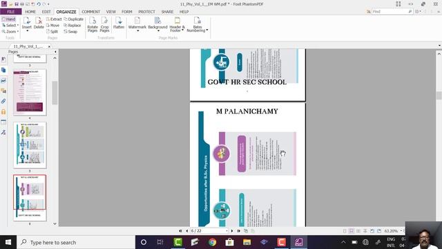442x249 pixels.
Task: Open the Attachments paperclip icon in sidebar
Action: pos(3,101)
